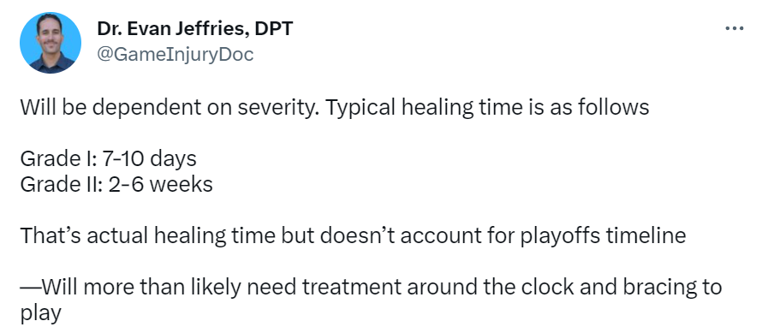Click the '7-10 days' duration text

point(150,158)
